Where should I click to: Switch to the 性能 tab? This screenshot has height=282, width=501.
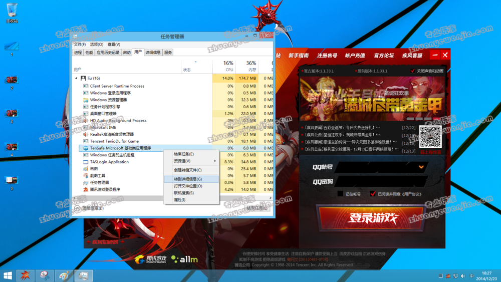pyautogui.click(x=89, y=53)
